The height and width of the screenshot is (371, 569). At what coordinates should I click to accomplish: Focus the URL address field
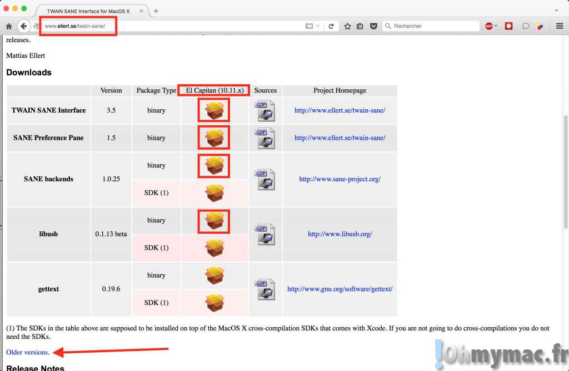[x=173, y=26]
